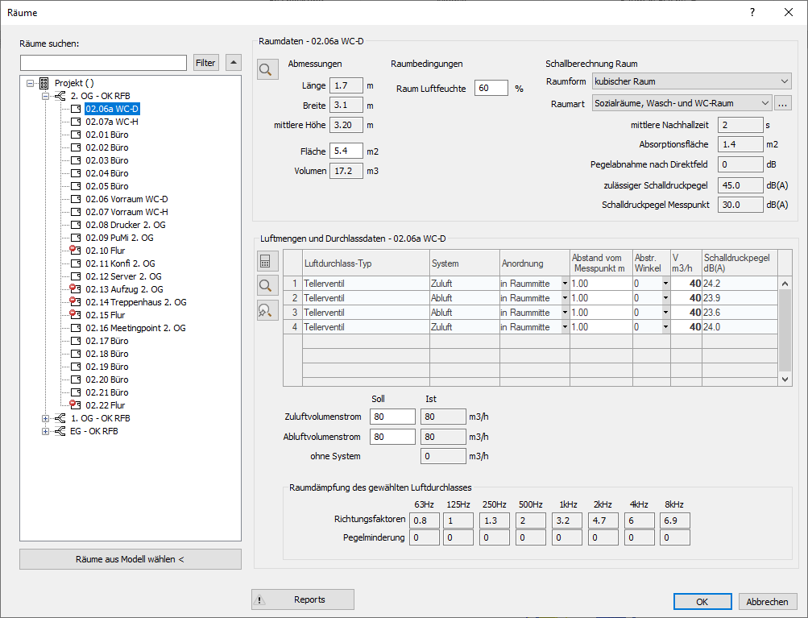This screenshot has height=618, width=808.
Task: Select room 02.07 Vorraum WC-H
Action: pos(126,212)
